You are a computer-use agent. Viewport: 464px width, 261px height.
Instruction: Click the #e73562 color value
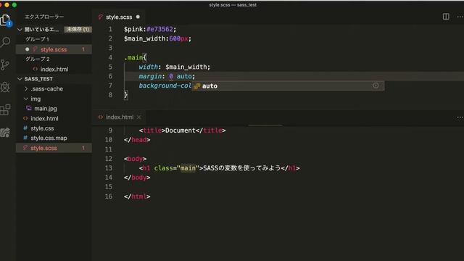159,29
